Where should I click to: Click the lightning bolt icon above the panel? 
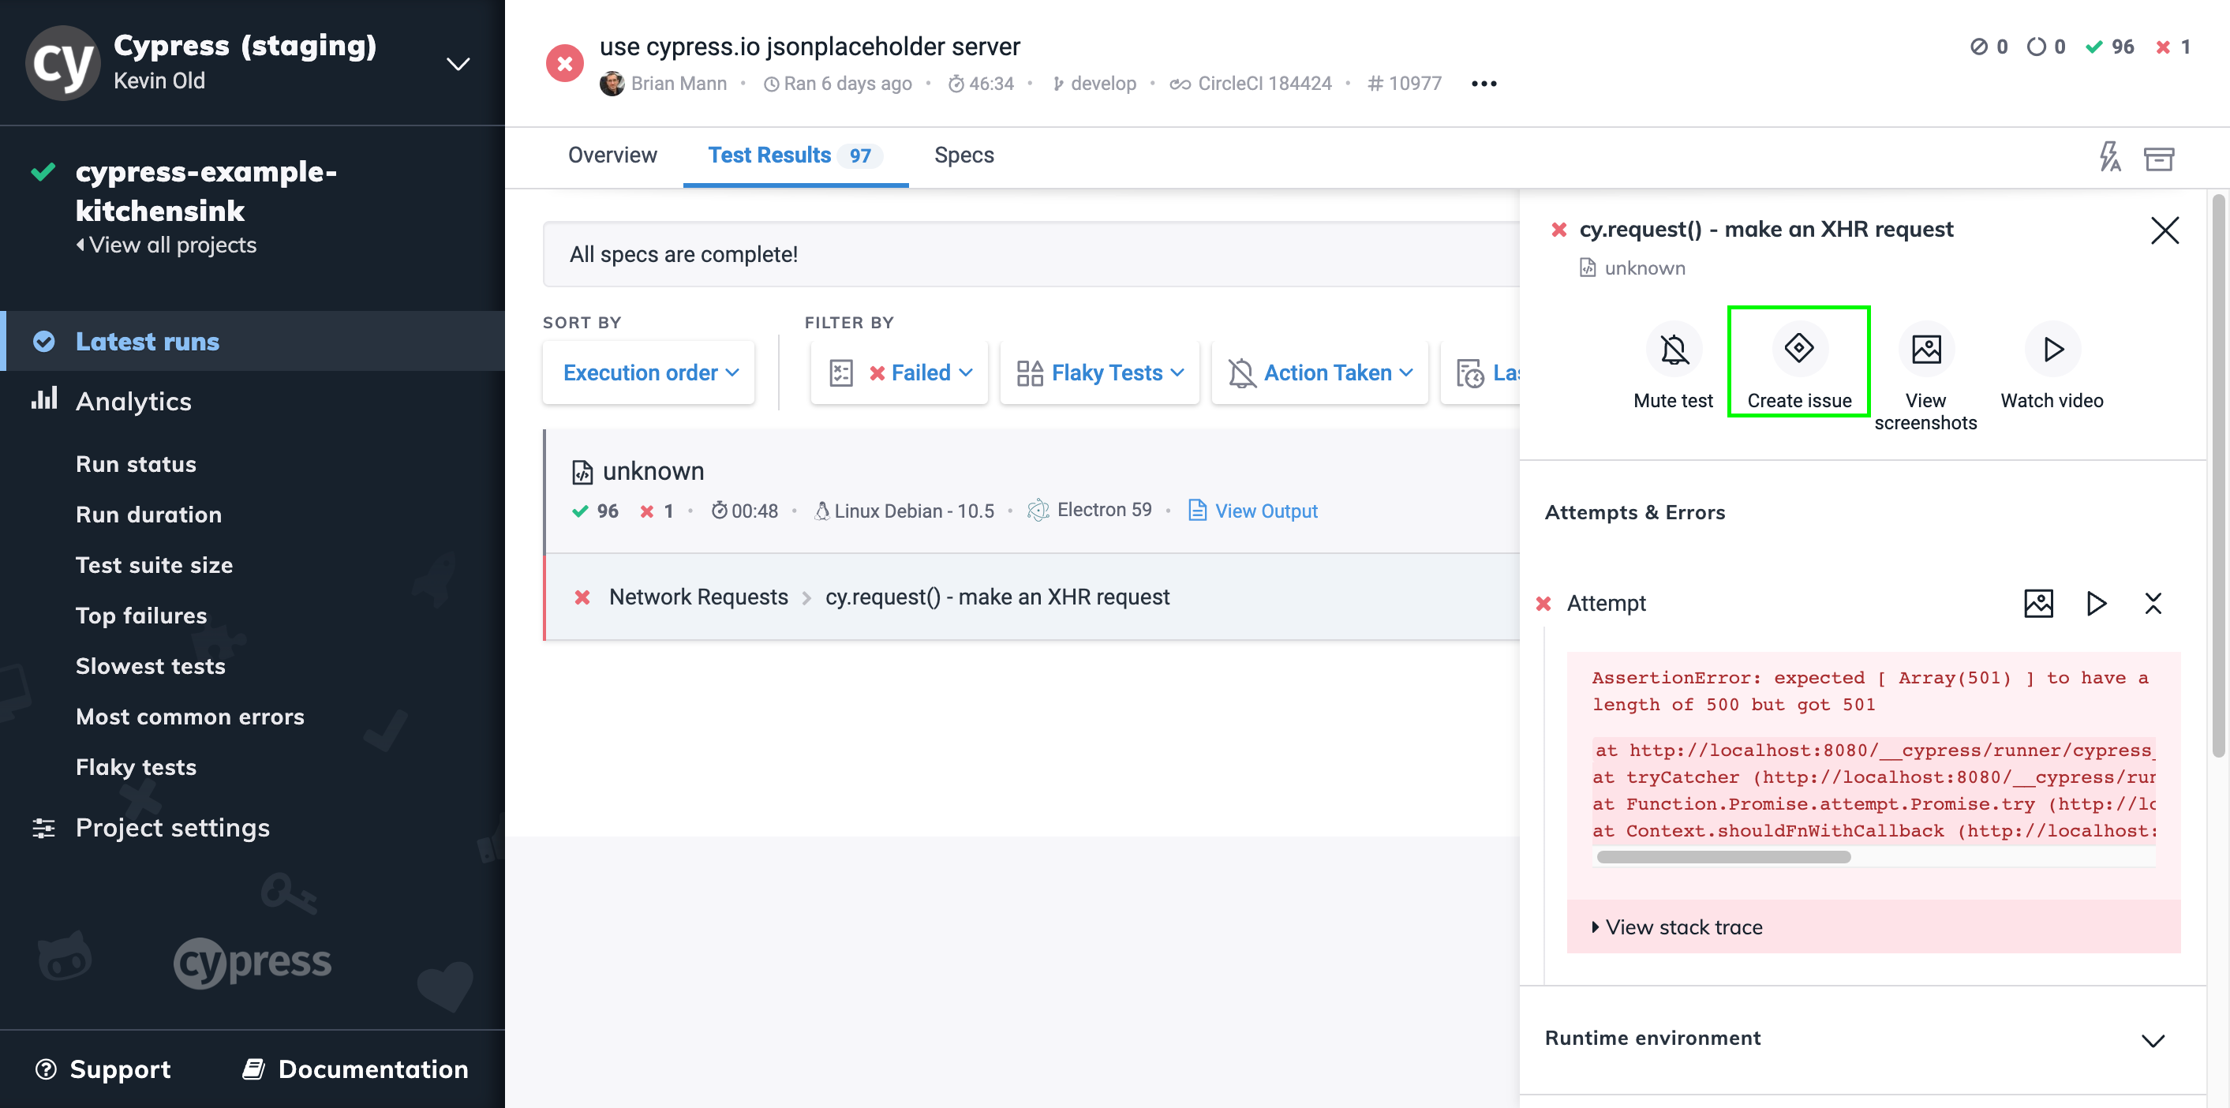pyautogui.click(x=2110, y=159)
